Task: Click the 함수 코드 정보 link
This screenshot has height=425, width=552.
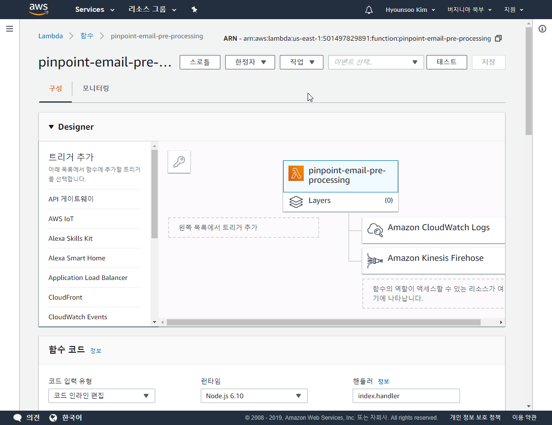Action: coord(95,351)
